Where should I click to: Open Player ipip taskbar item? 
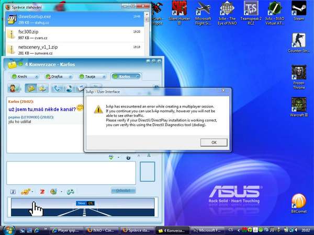click(66, 231)
